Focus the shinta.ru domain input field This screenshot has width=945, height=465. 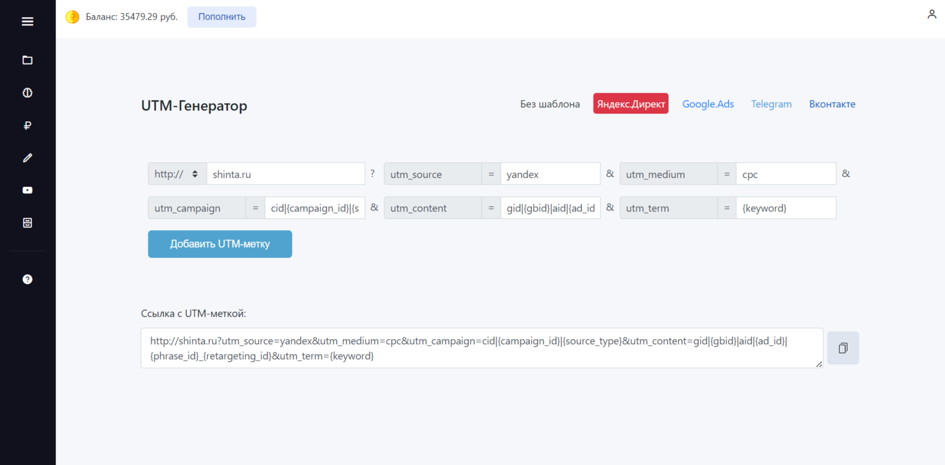click(x=286, y=174)
